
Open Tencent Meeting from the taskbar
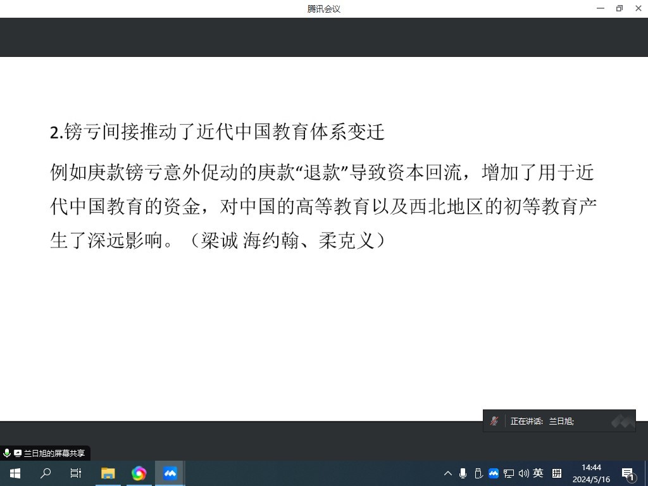170,473
